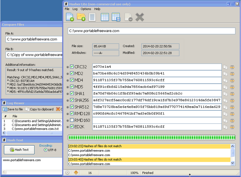Copy the SHA512 hash to clipboard
This screenshot has height=177, width=241.
click(x=225, y=107)
